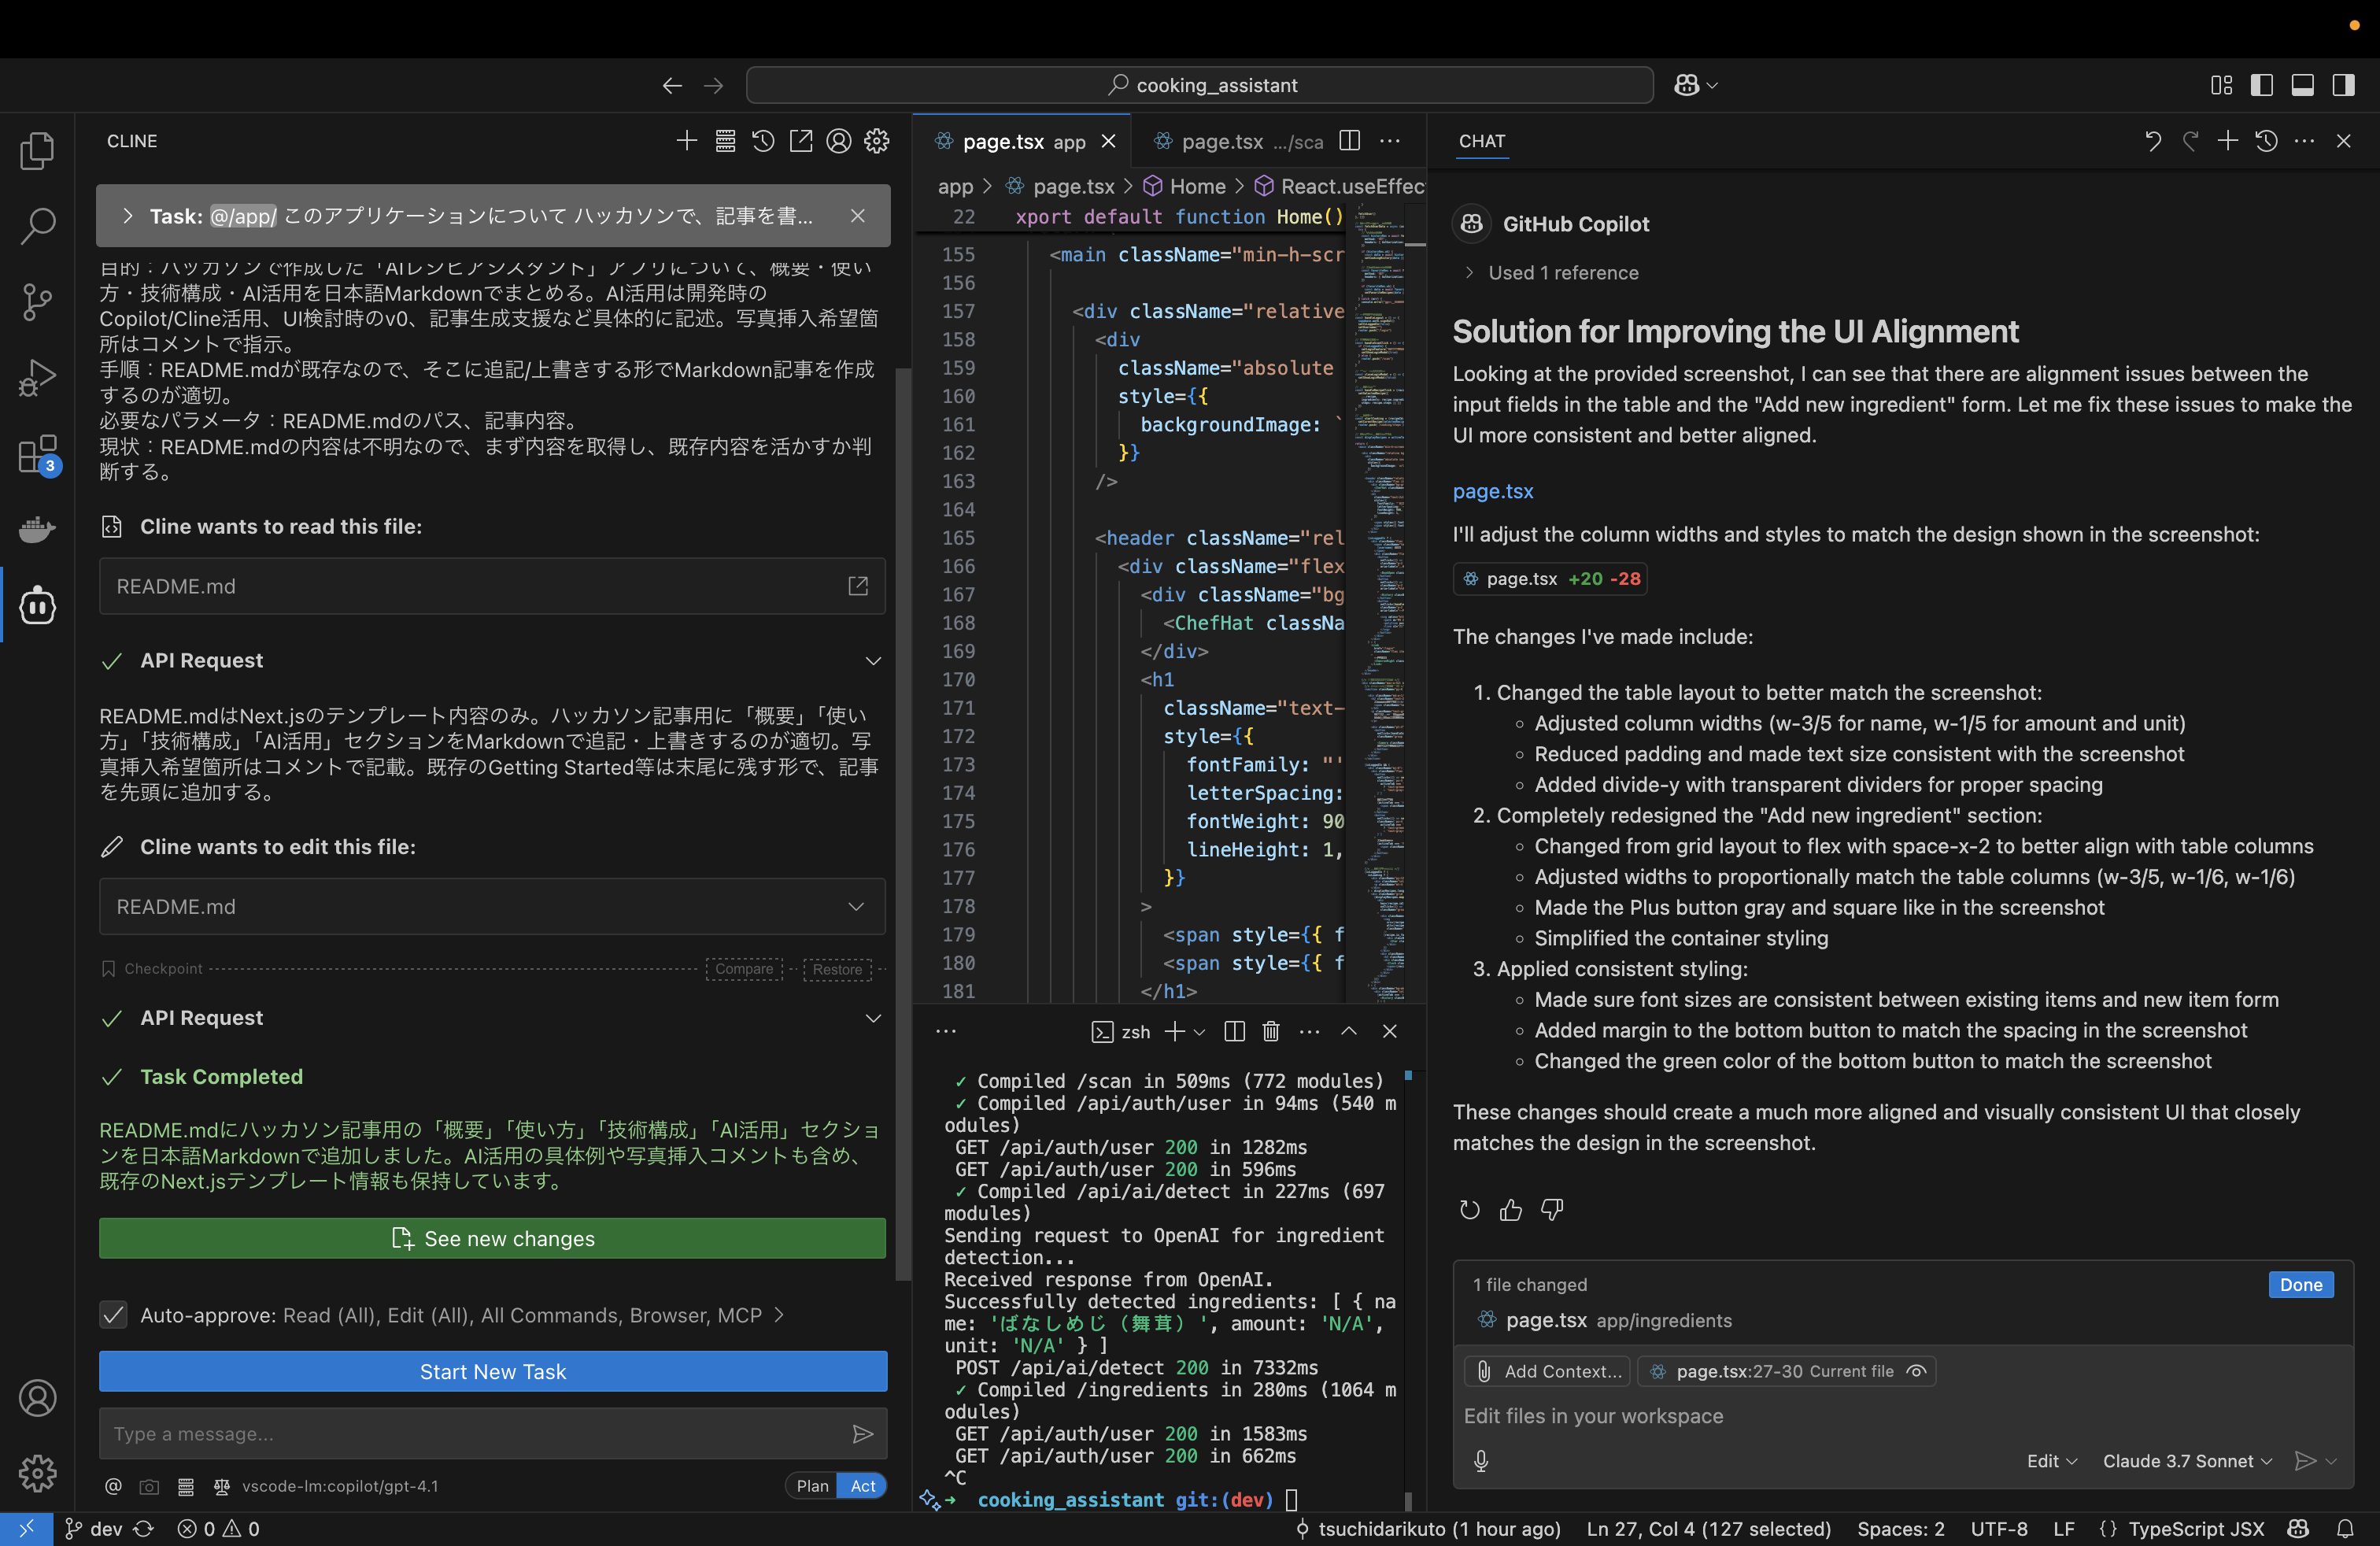The image size is (2380, 1546).
Task: Open Manage gear in activity bar
Action: pos(37,1473)
